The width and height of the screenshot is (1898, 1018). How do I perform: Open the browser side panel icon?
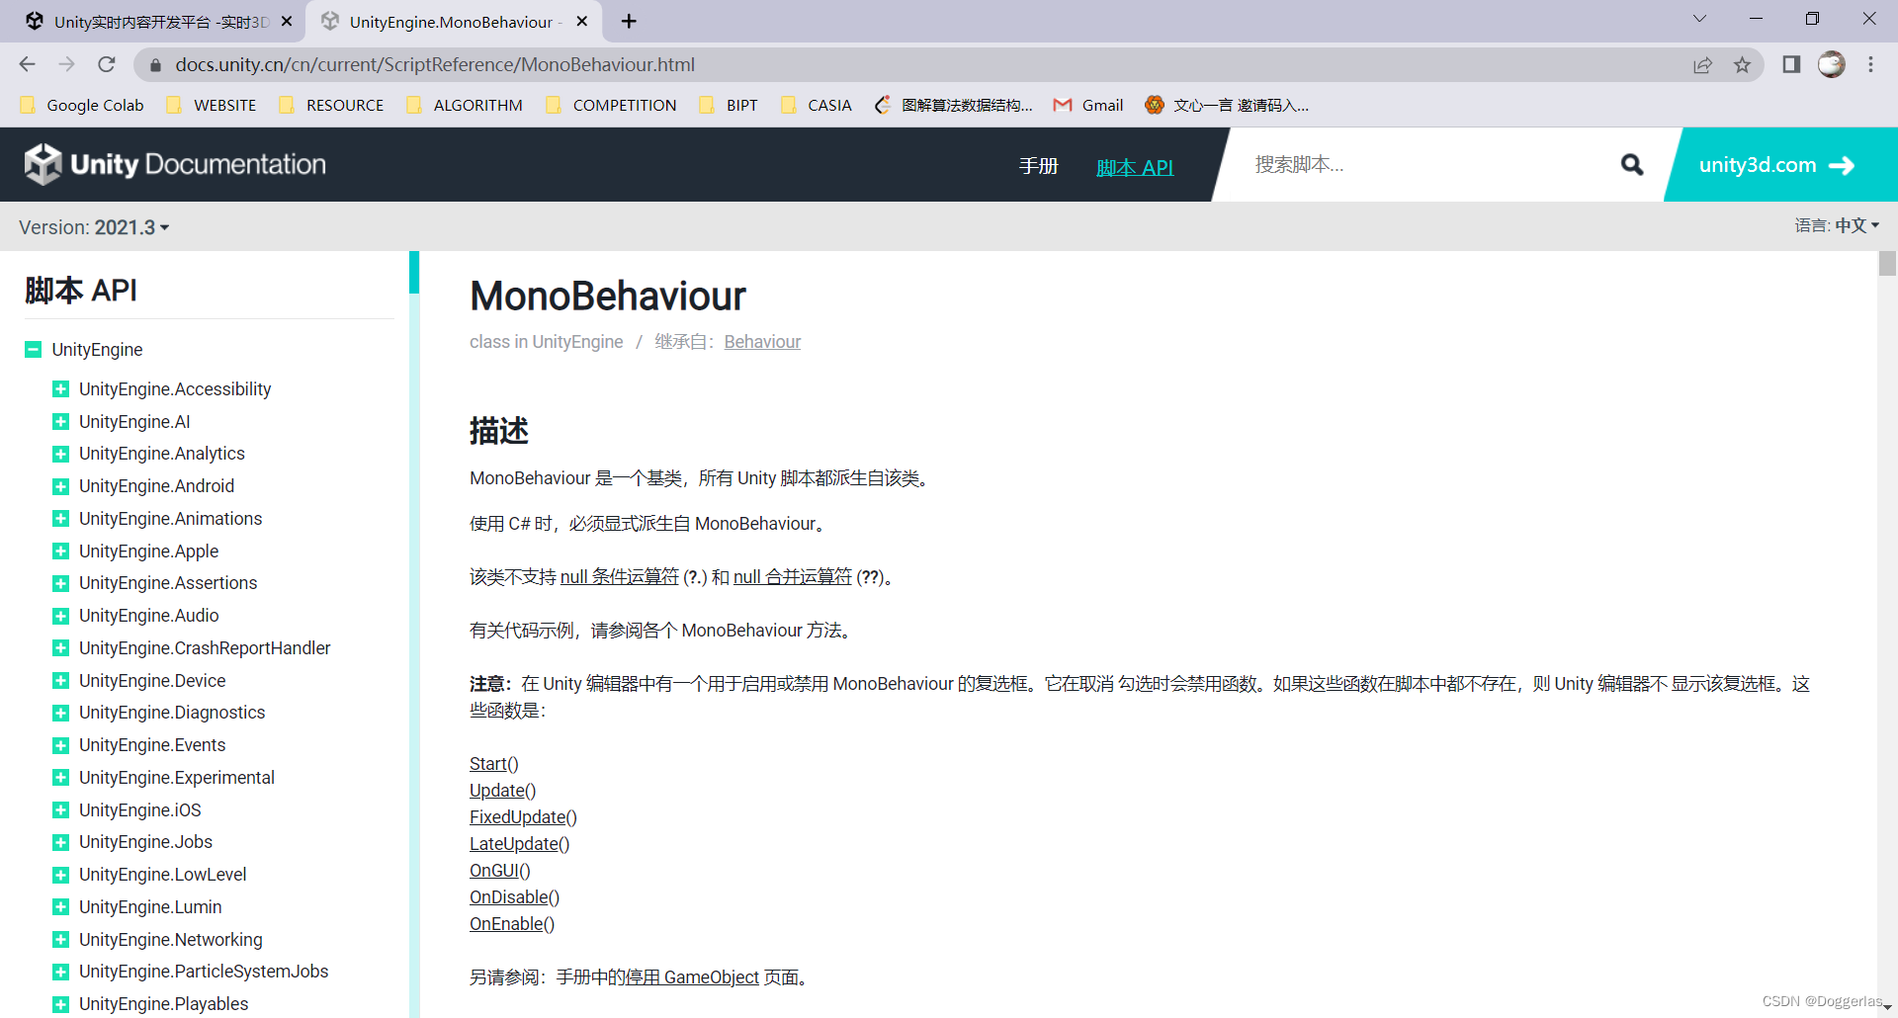[1791, 64]
